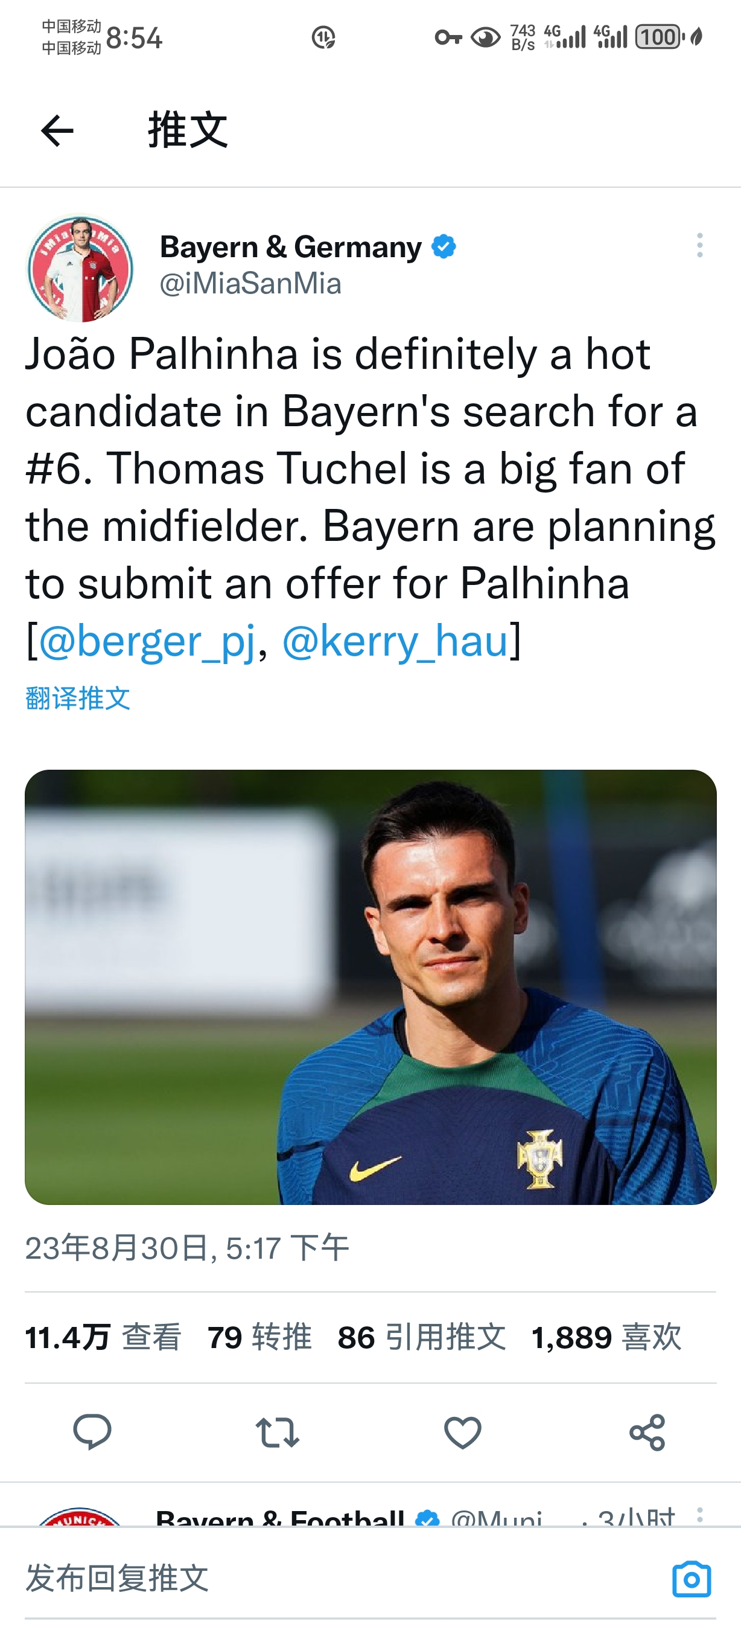This screenshot has width=741, height=1630.
Task: Tap the blue verified badge
Action: click(x=444, y=247)
